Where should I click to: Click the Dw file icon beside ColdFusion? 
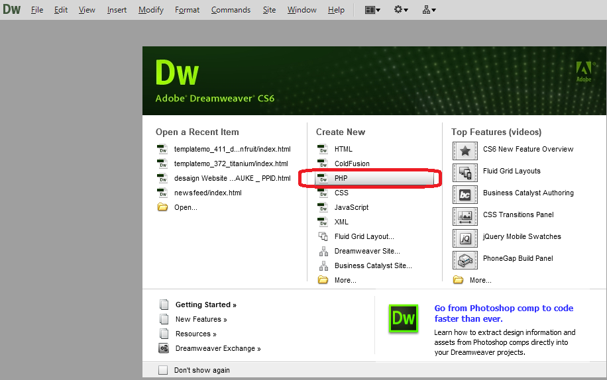323,164
